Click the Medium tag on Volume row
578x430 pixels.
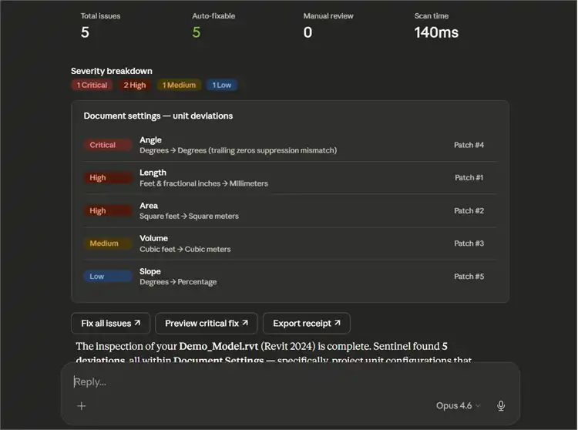108,244
